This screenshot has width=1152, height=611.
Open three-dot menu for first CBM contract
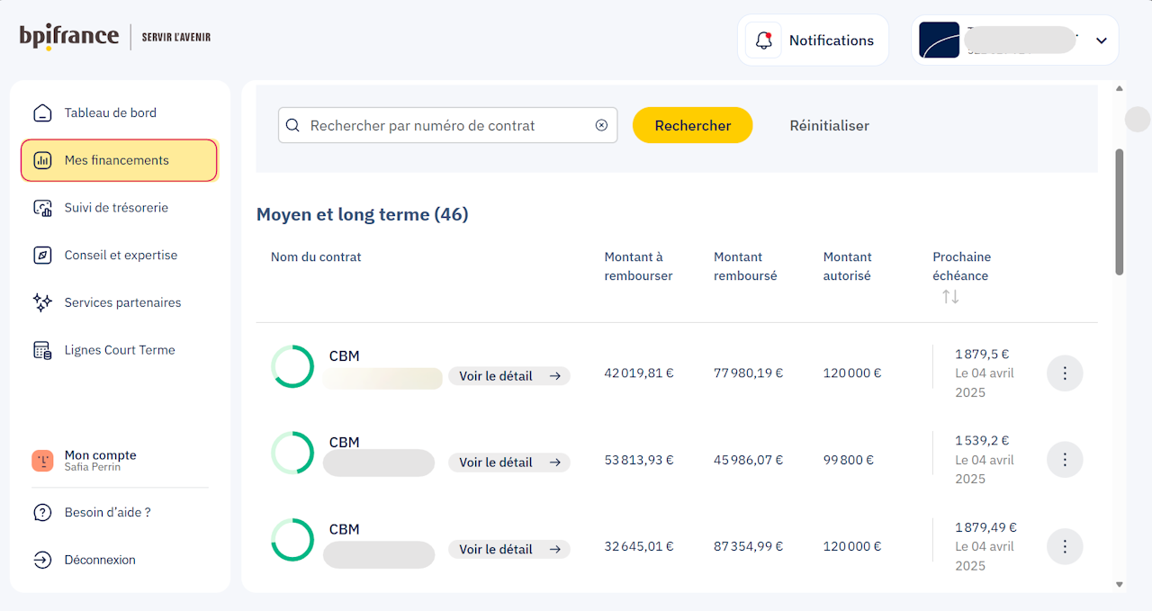(x=1065, y=373)
